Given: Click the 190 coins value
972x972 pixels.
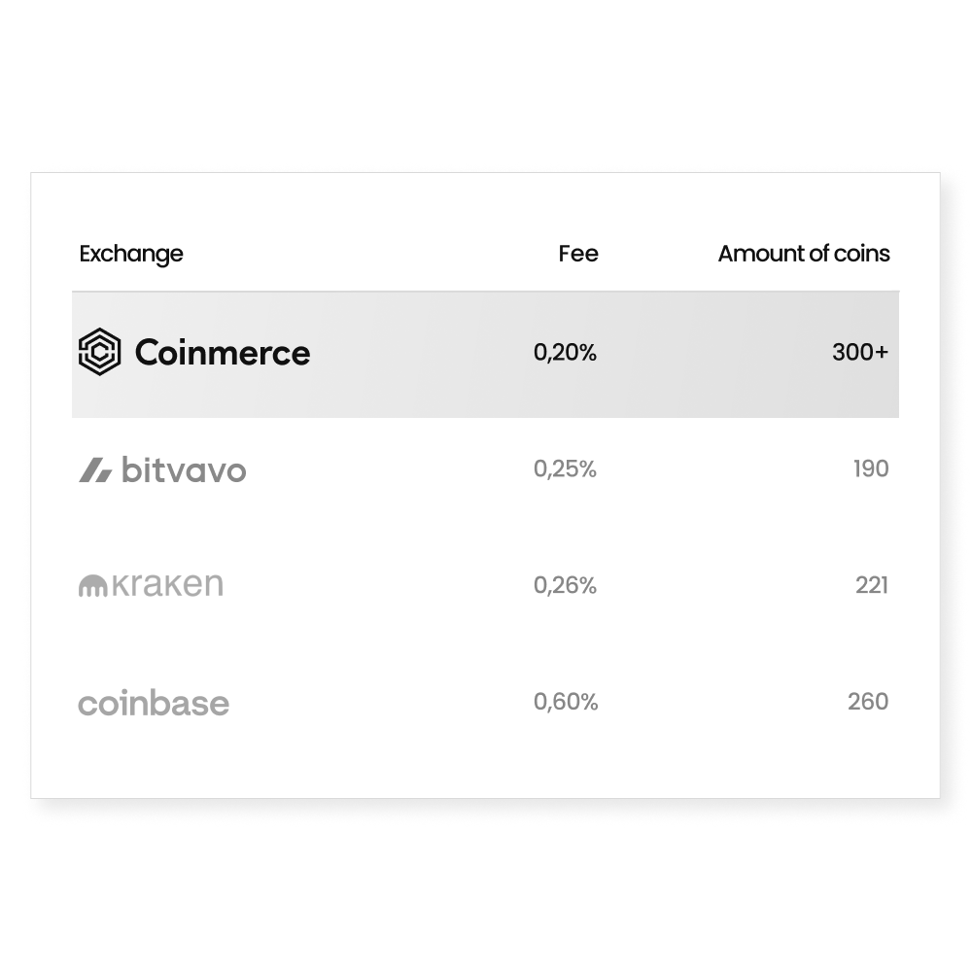Looking at the screenshot, I should tap(871, 469).
